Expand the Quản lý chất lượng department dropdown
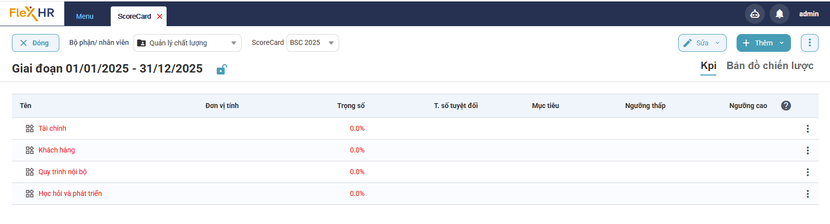830x224 pixels. point(234,43)
